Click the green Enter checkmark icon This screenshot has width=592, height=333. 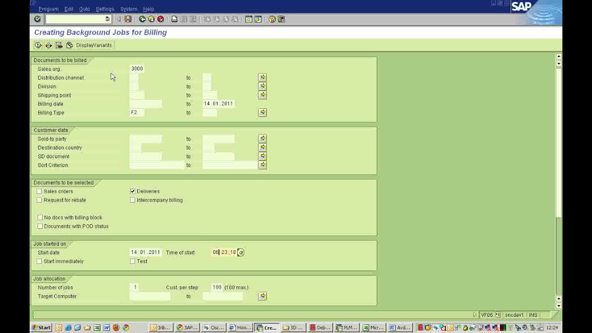click(x=37, y=19)
